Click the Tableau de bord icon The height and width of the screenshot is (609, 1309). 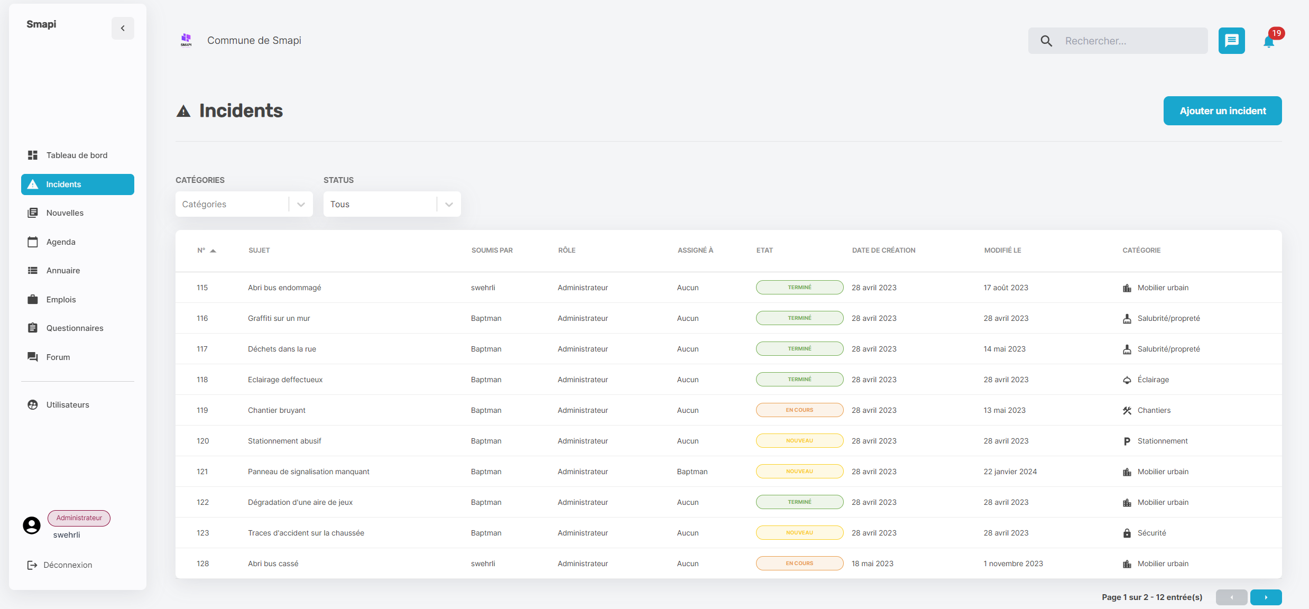[33, 154]
